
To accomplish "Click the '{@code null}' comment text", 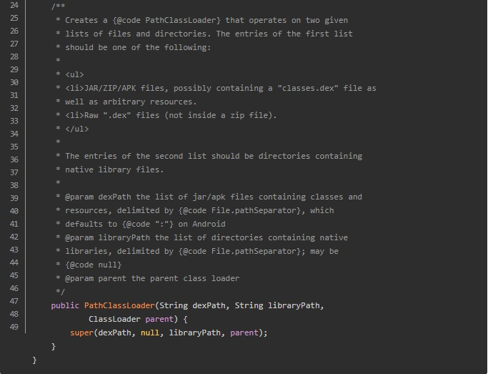I will (x=94, y=265).
